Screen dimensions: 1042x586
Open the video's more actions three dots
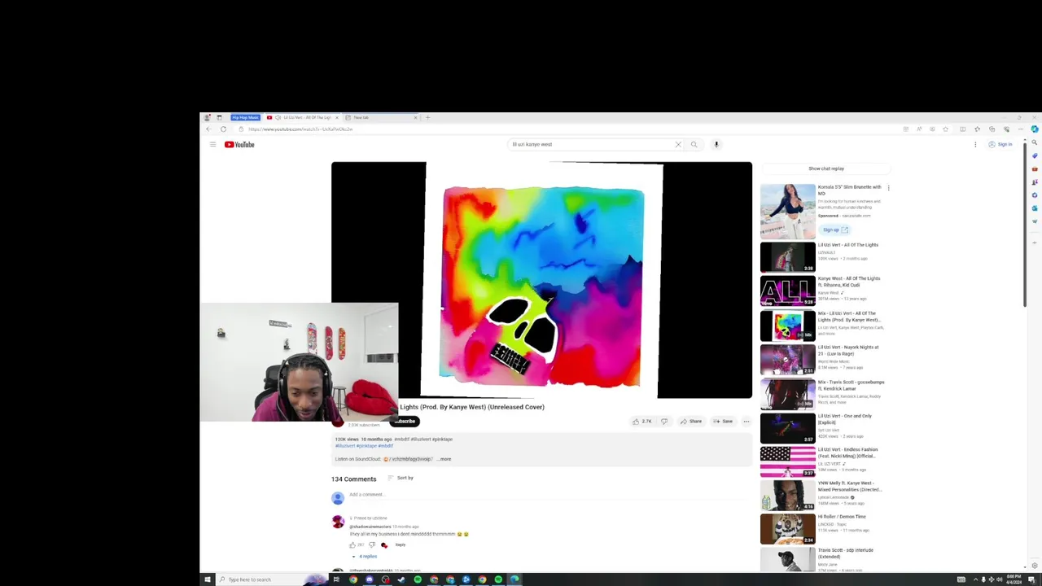tap(746, 422)
